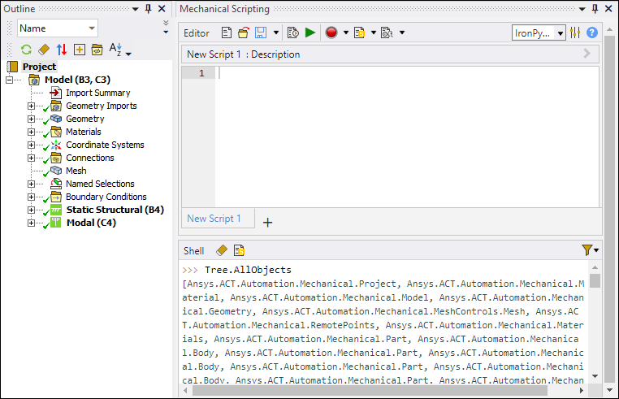The width and height of the screenshot is (619, 399).
Task: Select Modal (C4) in the tree
Action: coord(90,223)
